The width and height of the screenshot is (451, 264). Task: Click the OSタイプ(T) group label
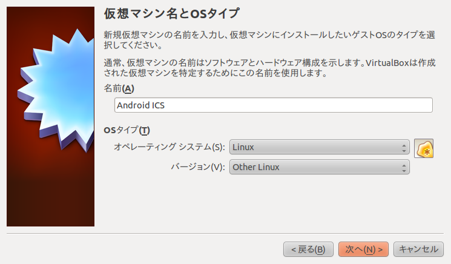pyautogui.click(x=126, y=130)
